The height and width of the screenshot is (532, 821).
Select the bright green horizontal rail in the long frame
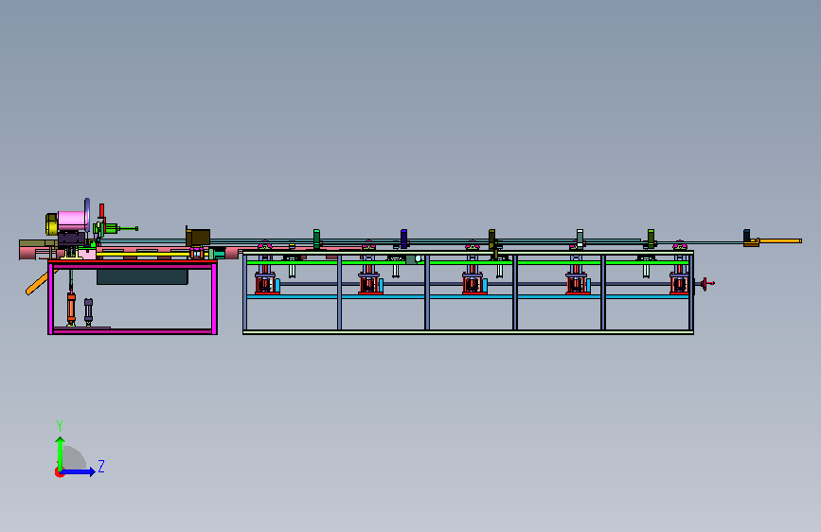(468, 262)
